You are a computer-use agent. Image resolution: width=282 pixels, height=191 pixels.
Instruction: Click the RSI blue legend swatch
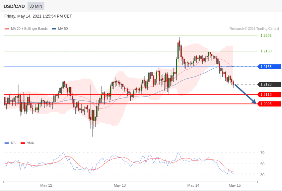click(7, 143)
